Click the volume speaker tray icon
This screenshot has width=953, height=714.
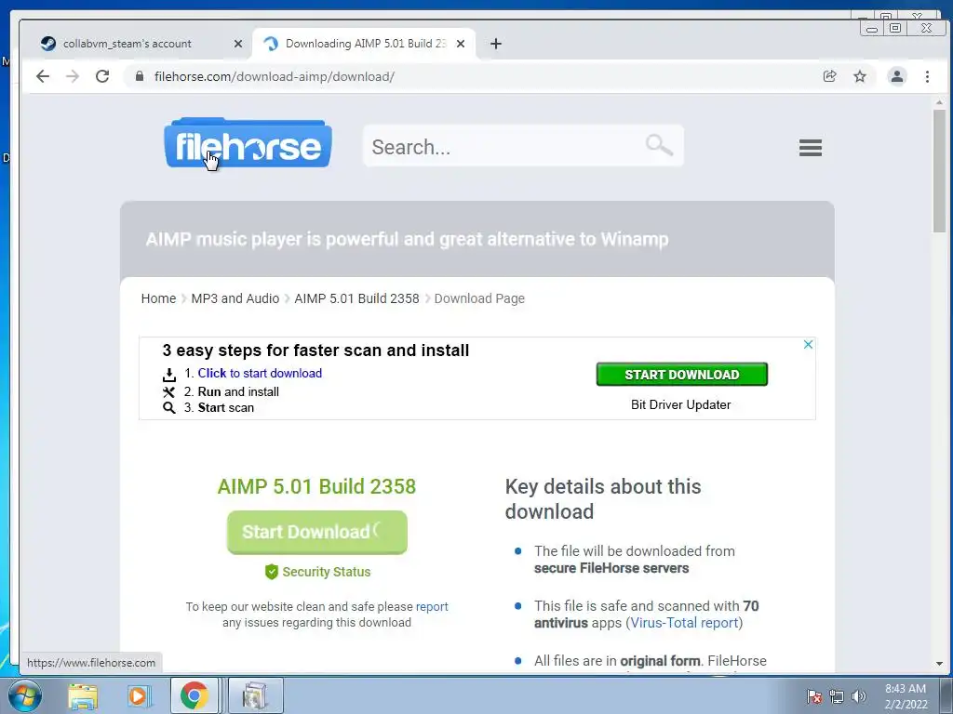(x=859, y=696)
